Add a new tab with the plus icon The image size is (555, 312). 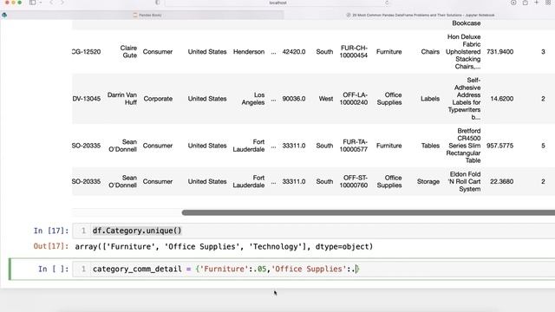(537, 3)
